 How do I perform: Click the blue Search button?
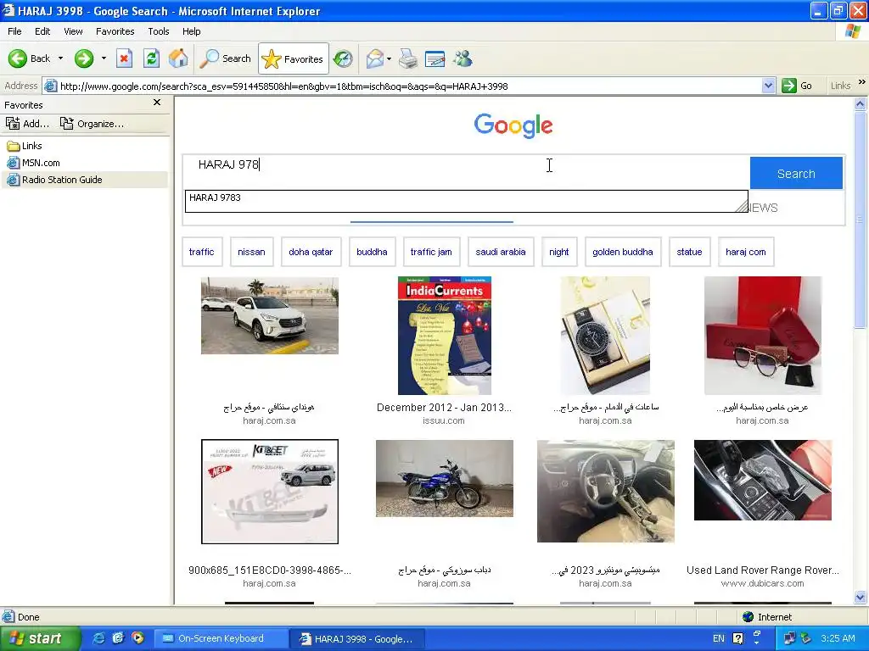tap(796, 173)
